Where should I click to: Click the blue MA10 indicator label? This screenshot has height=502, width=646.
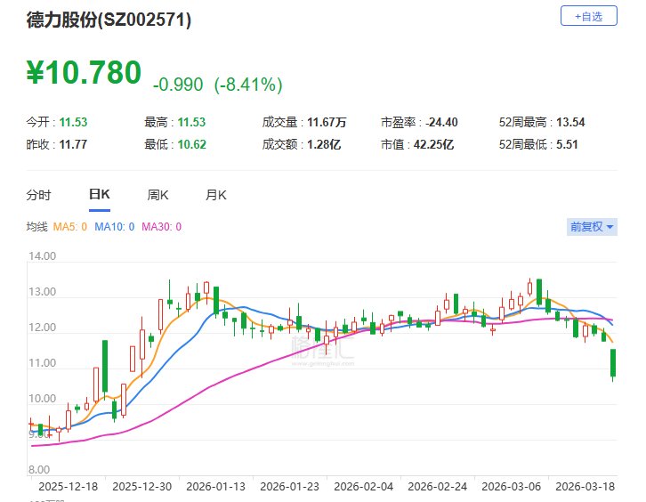point(115,227)
